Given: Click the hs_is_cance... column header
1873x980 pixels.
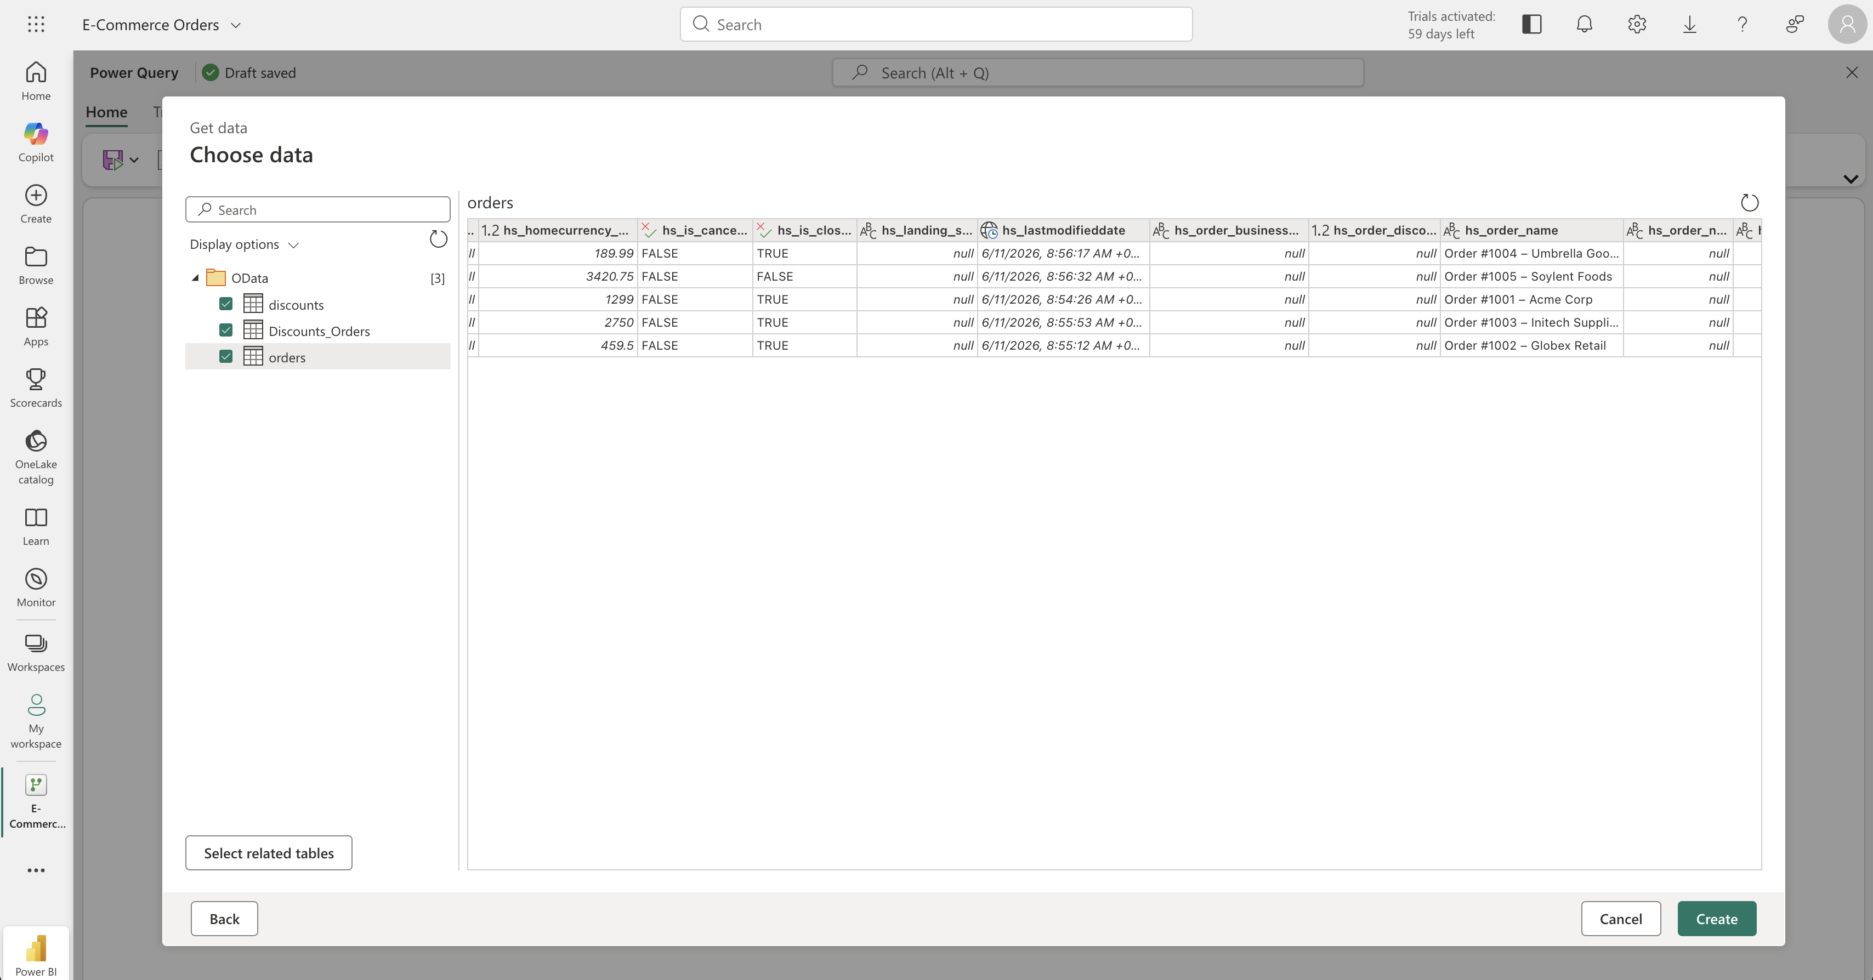Looking at the screenshot, I should (695, 230).
